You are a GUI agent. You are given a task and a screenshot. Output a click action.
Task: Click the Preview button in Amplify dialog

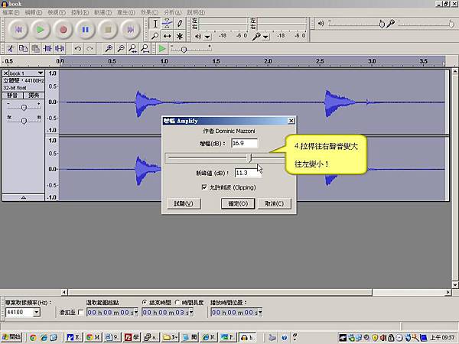point(184,203)
